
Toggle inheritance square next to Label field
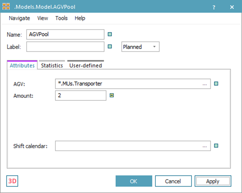[110, 47]
